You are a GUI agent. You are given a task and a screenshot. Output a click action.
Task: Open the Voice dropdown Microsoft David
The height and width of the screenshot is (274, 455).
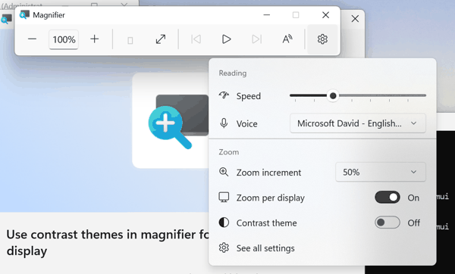click(x=358, y=123)
